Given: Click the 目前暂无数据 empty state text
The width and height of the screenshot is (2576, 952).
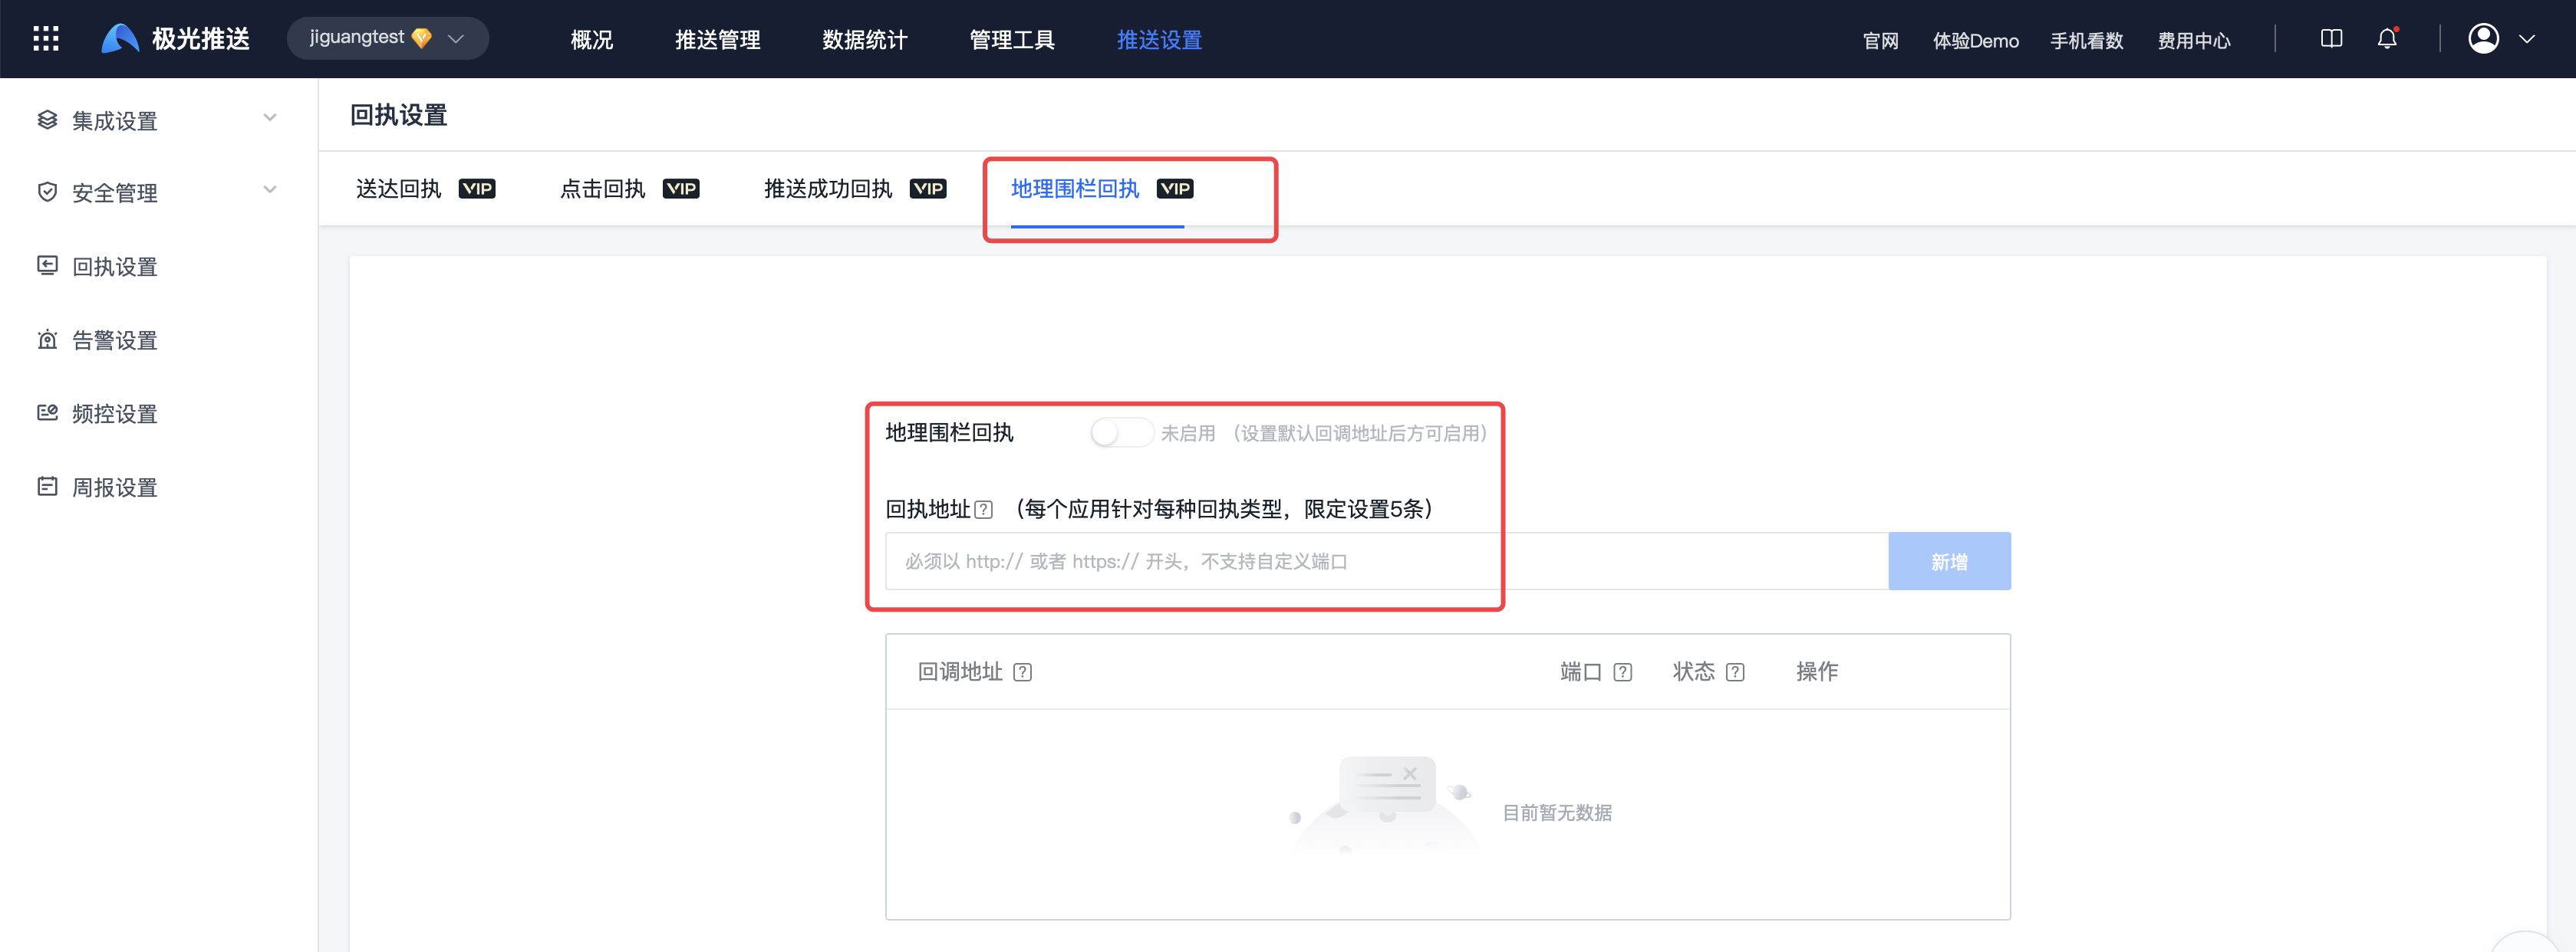Looking at the screenshot, I should pos(1556,813).
